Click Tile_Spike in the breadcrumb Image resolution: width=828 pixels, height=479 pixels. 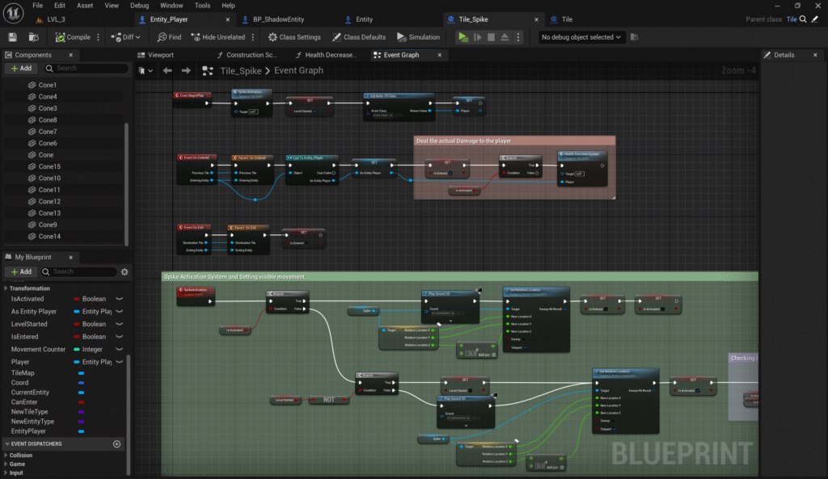(241, 71)
